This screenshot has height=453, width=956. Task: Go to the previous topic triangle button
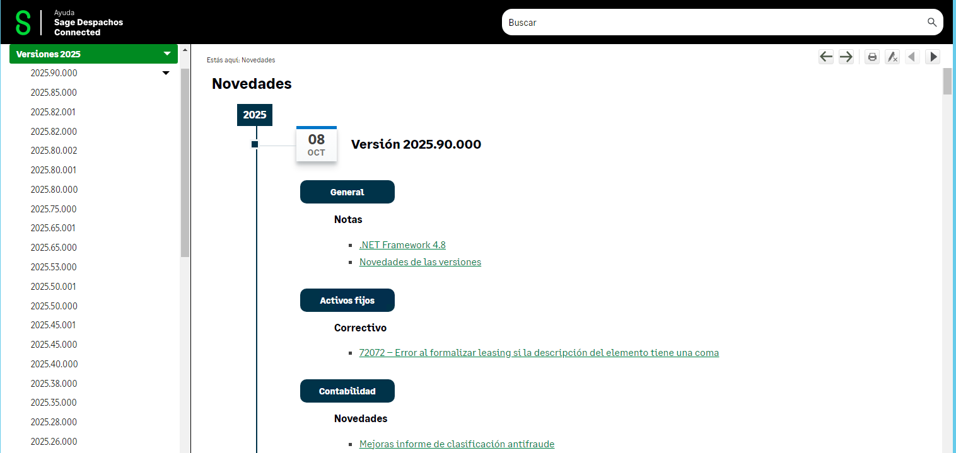pyautogui.click(x=912, y=57)
